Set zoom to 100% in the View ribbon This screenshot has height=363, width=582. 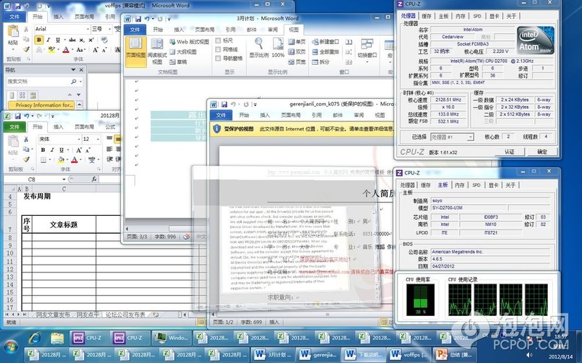click(278, 48)
